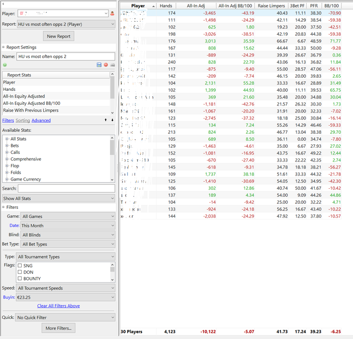
Task: Select table row with 198 hands
Action: 231,34
